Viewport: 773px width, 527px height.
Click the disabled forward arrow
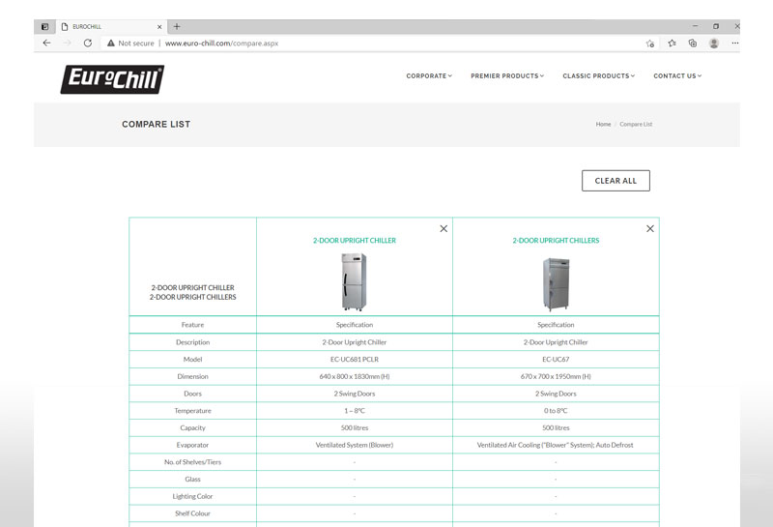pyautogui.click(x=67, y=43)
